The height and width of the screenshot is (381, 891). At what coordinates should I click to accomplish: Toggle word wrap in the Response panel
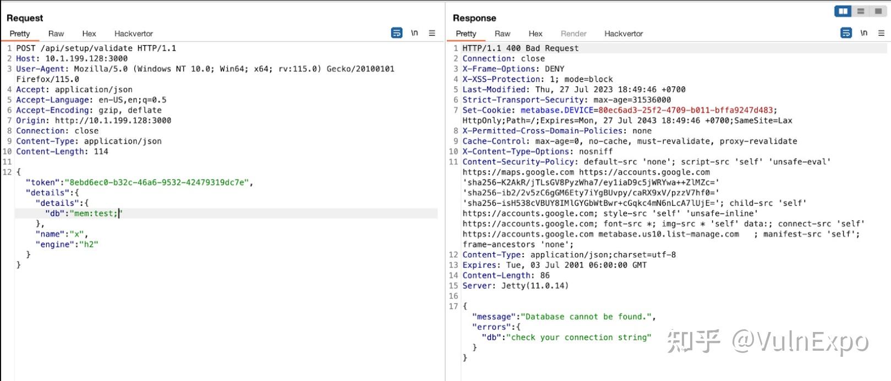click(x=846, y=33)
